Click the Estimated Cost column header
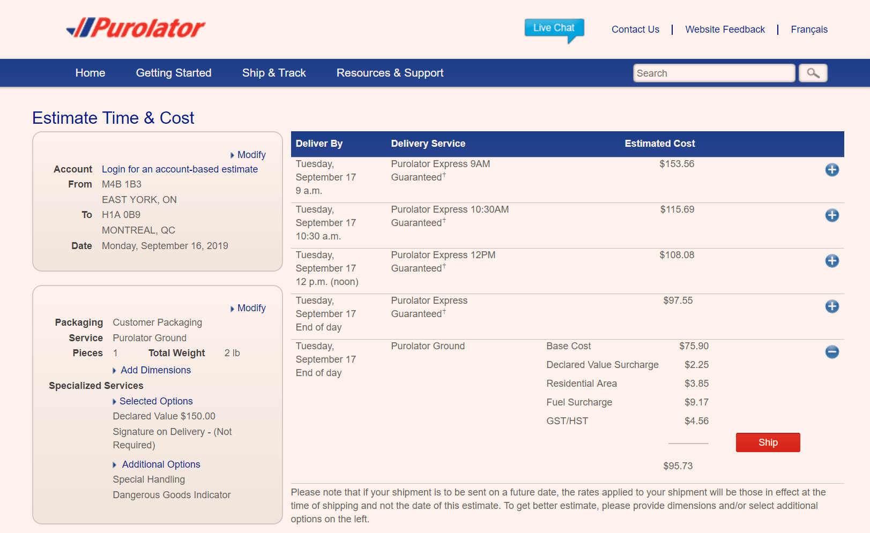870x533 pixels. (x=659, y=144)
